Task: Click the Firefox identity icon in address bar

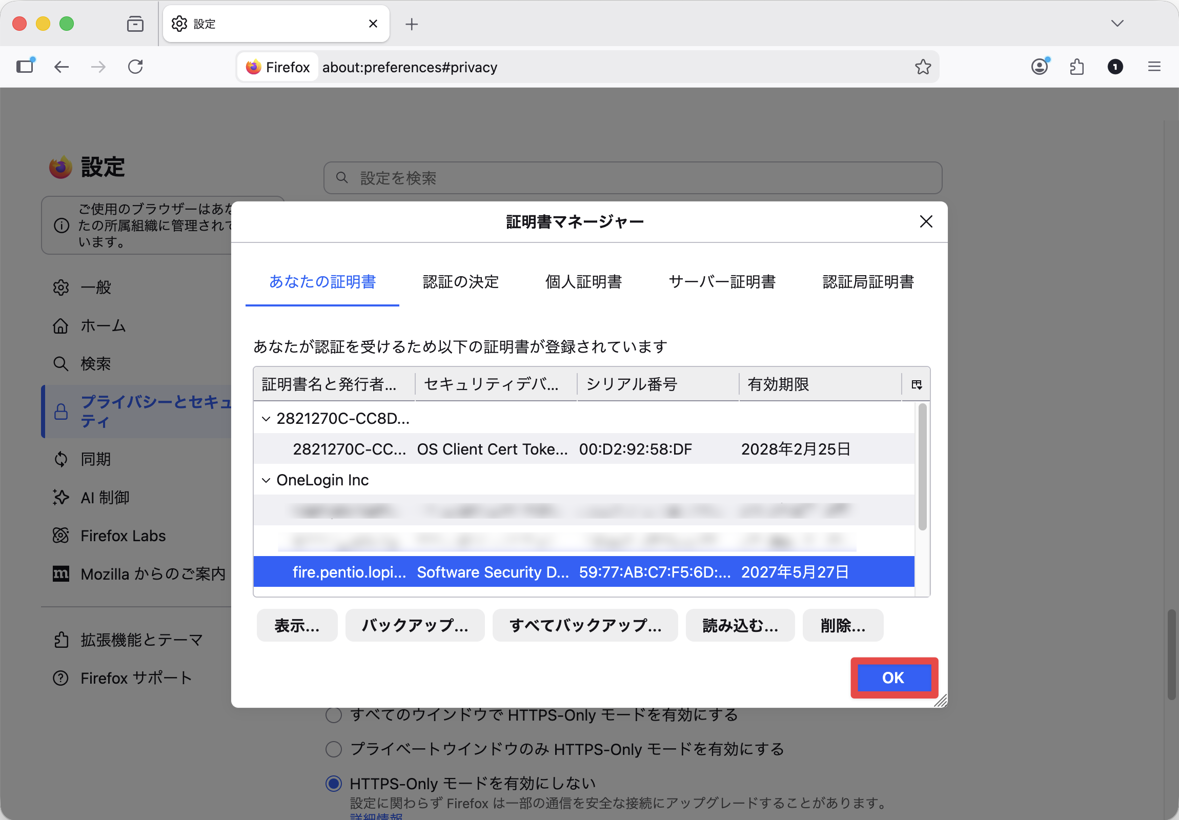Action: [278, 67]
